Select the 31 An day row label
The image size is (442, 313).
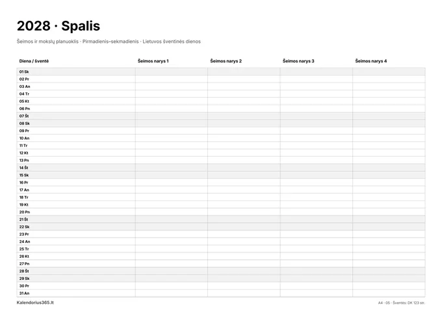pos(24,293)
